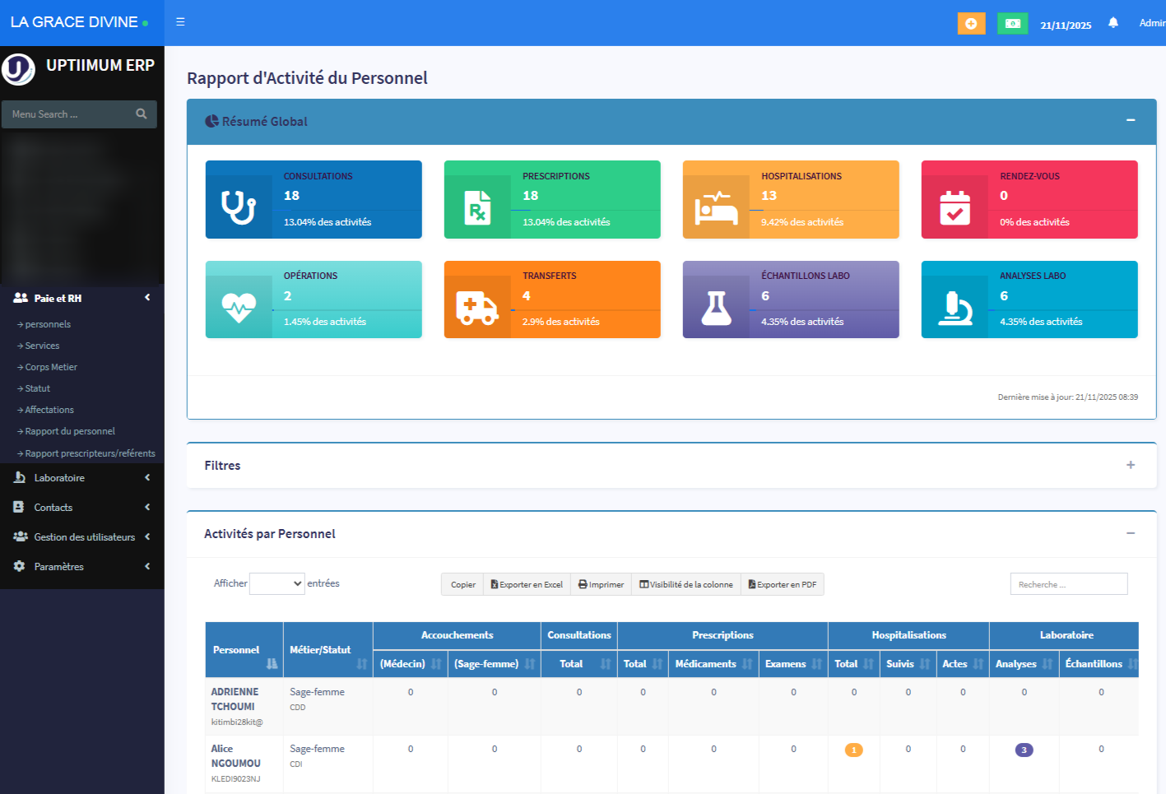The height and width of the screenshot is (794, 1166).
Task: Click the magnifier icon in Menu Search
Action: pos(142,114)
